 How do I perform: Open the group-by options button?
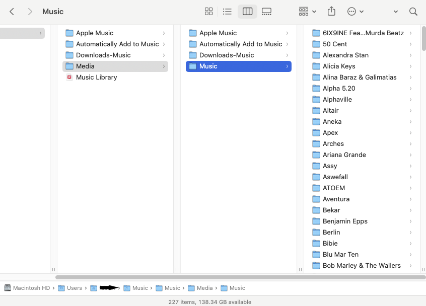(307, 12)
